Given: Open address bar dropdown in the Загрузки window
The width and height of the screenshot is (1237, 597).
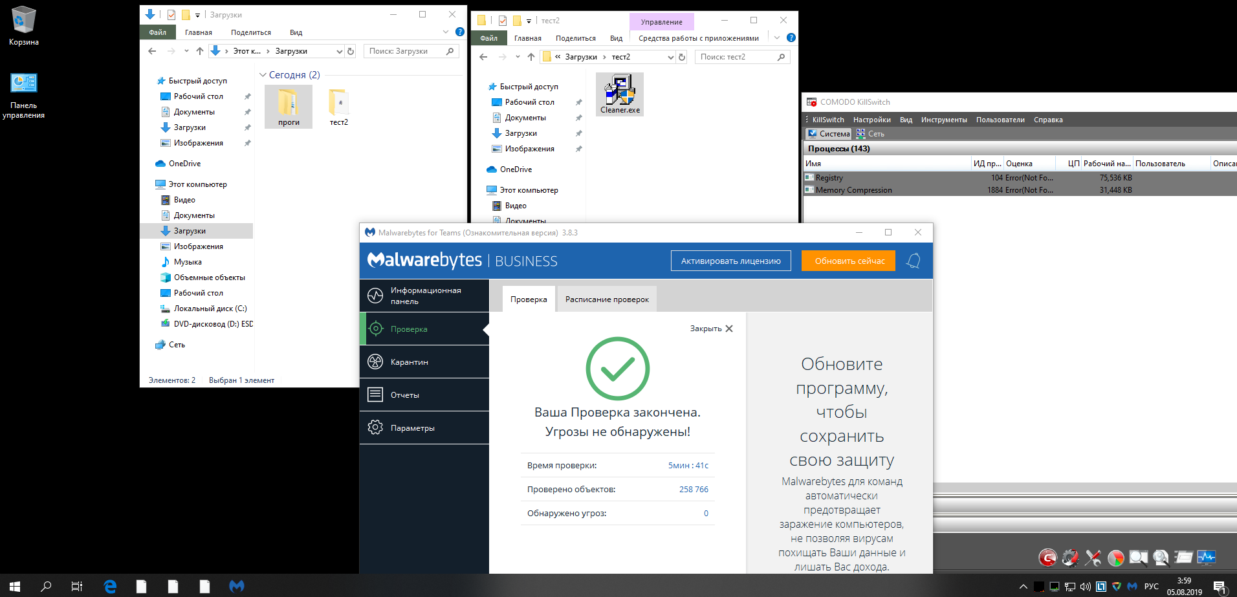Looking at the screenshot, I should point(339,51).
